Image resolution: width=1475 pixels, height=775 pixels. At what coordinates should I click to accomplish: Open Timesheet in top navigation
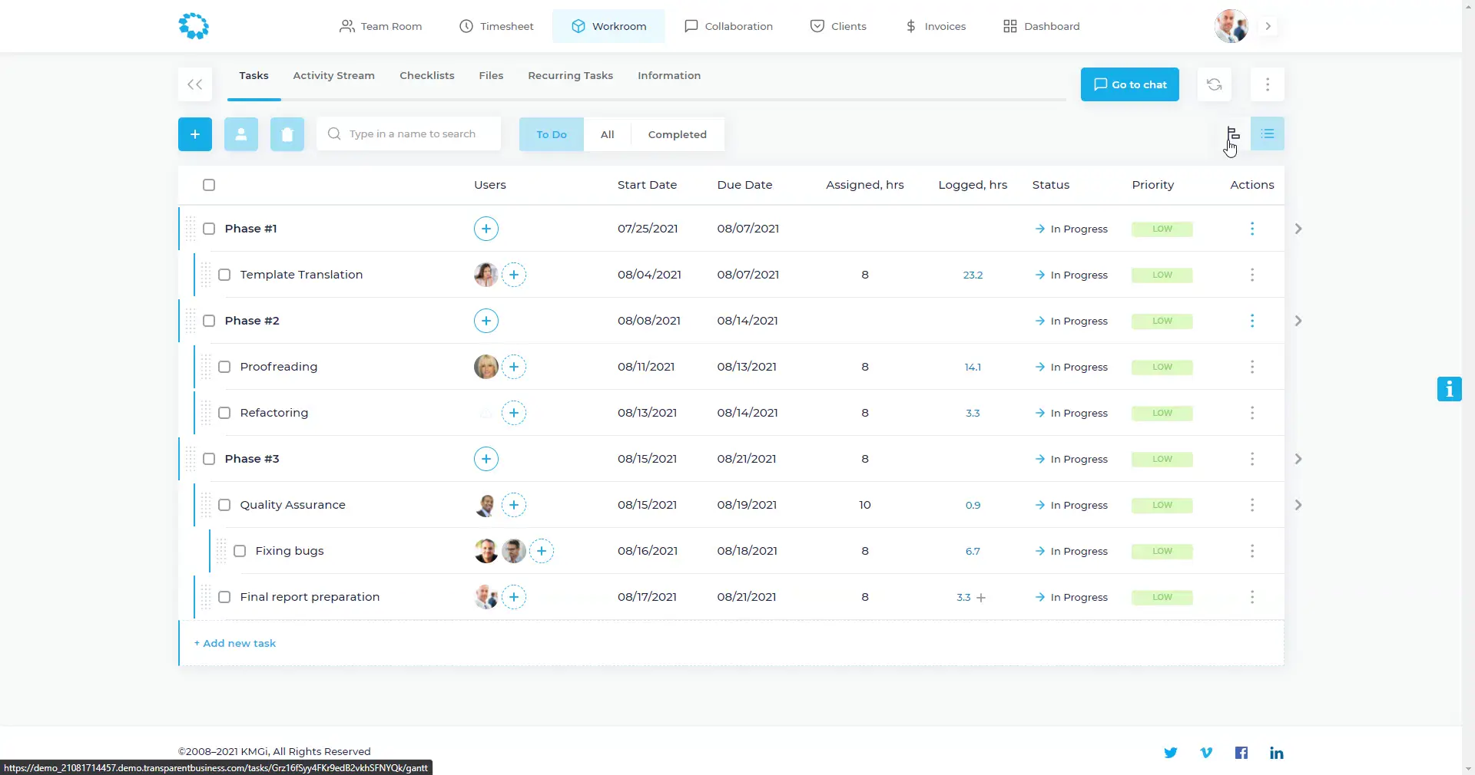click(496, 26)
